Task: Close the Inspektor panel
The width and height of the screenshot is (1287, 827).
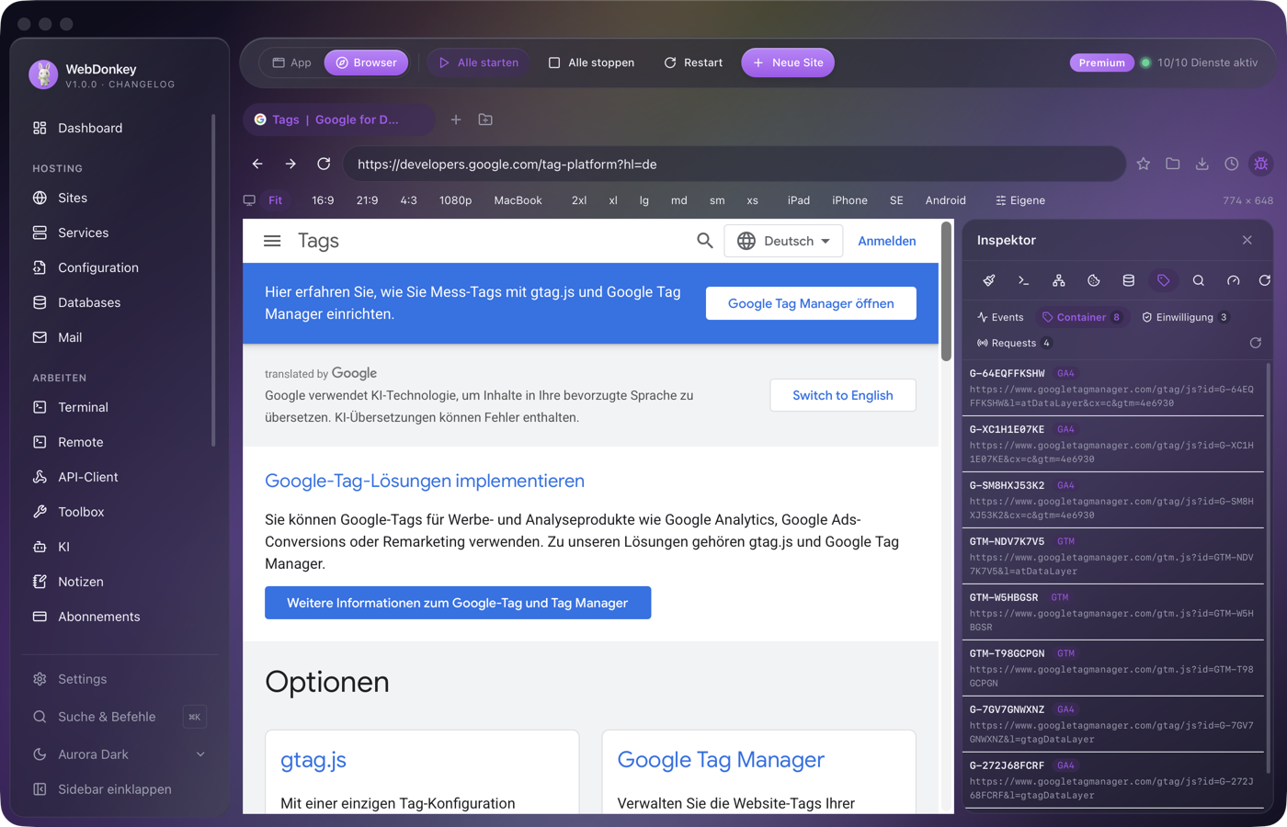Action: [1247, 240]
